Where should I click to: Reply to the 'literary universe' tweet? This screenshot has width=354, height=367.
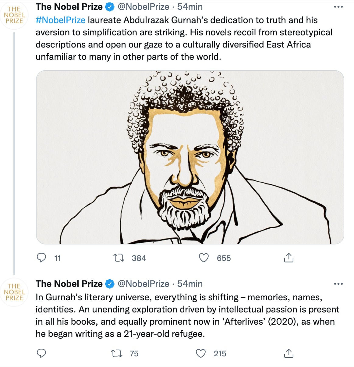pyautogui.click(x=41, y=353)
